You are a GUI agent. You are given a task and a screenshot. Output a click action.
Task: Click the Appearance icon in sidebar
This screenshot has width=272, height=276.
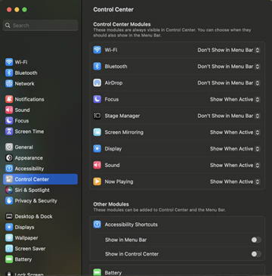pyautogui.click(x=9, y=158)
